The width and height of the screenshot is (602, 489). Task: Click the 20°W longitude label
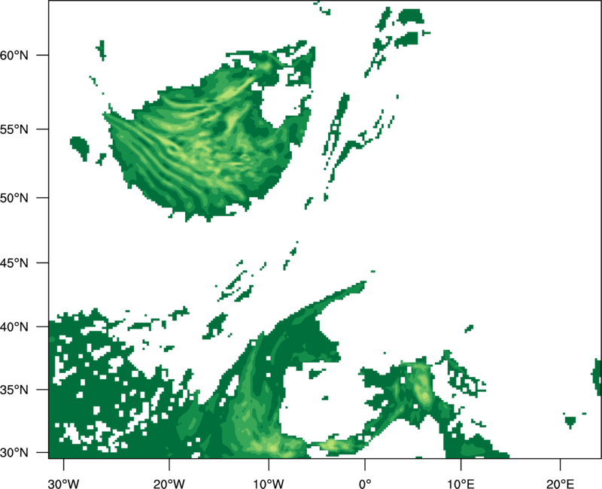click(x=169, y=484)
